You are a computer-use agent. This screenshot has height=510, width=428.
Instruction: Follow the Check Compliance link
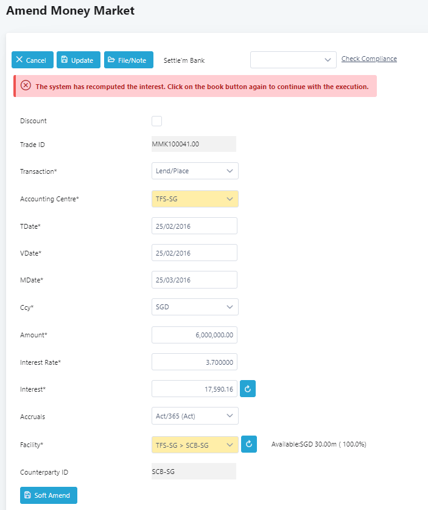[x=369, y=59]
